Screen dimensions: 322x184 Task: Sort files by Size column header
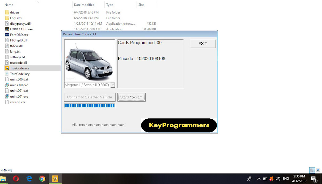(x=141, y=5)
